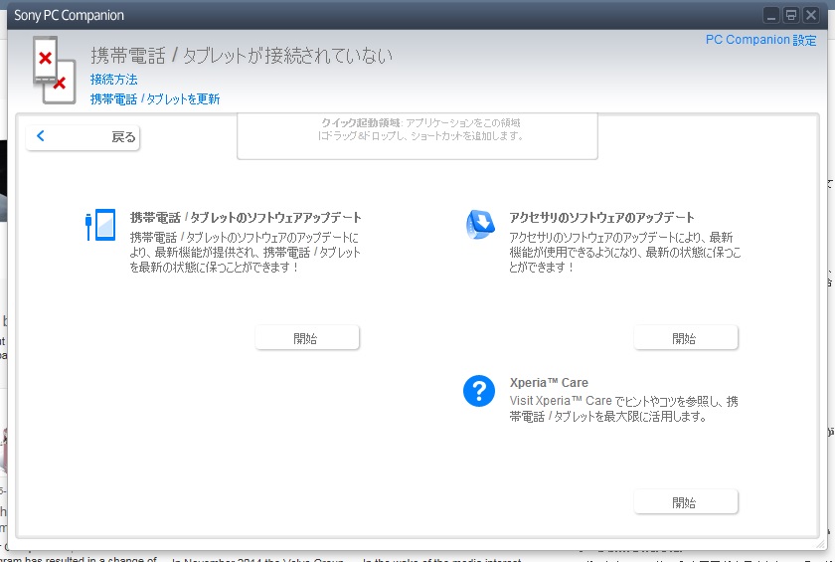Click the 携帯電話 / タブレットを更新 link
Screen dimensions: 835x562
(154, 99)
